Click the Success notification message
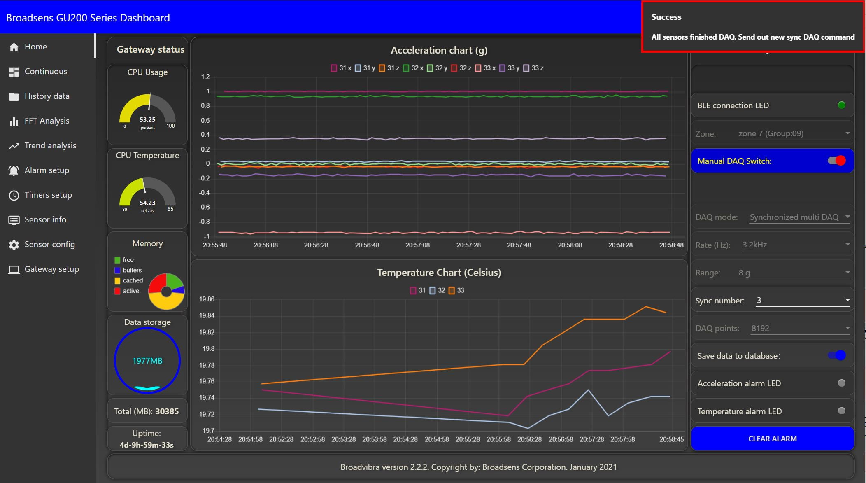This screenshot has height=483, width=866. [752, 27]
